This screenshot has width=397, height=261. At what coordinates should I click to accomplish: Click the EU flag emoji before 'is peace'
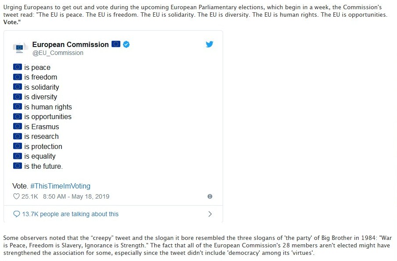pos(18,67)
